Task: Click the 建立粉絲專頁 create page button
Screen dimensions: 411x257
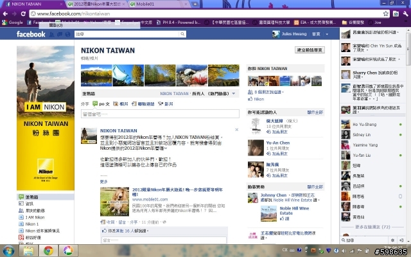Action: [x=310, y=50]
